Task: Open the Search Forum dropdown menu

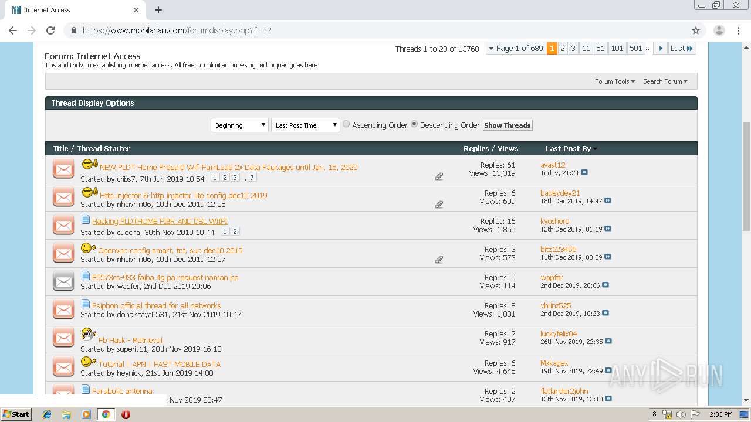Action: [665, 81]
